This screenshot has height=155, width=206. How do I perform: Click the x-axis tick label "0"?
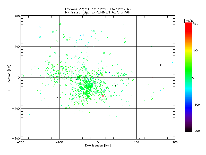pos(98,142)
